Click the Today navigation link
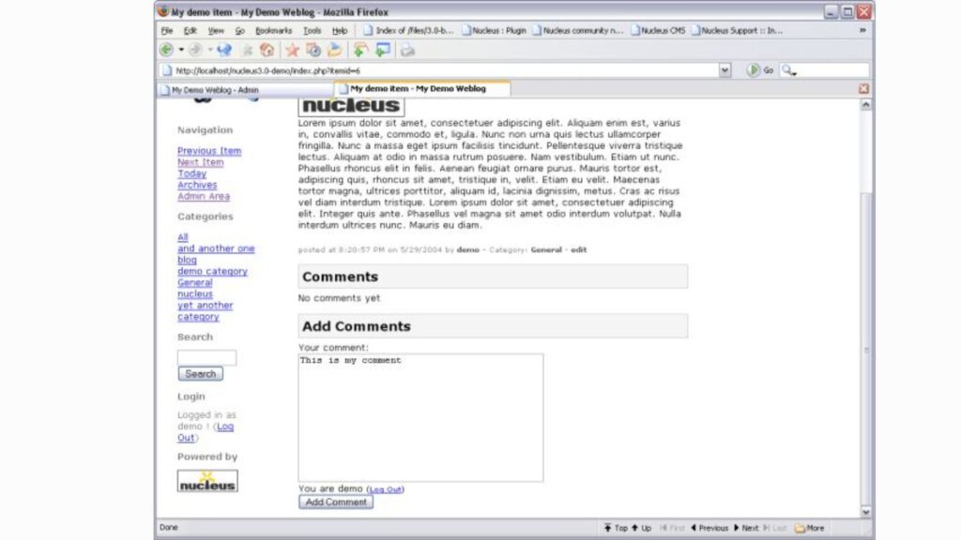The width and height of the screenshot is (961, 540). (191, 173)
